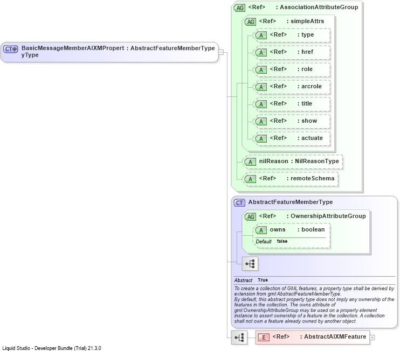The height and width of the screenshot is (351, 400).
Task: Select the 'owns : boolean' attribute text
Action: pyautogui.click(x=297, y=230)
